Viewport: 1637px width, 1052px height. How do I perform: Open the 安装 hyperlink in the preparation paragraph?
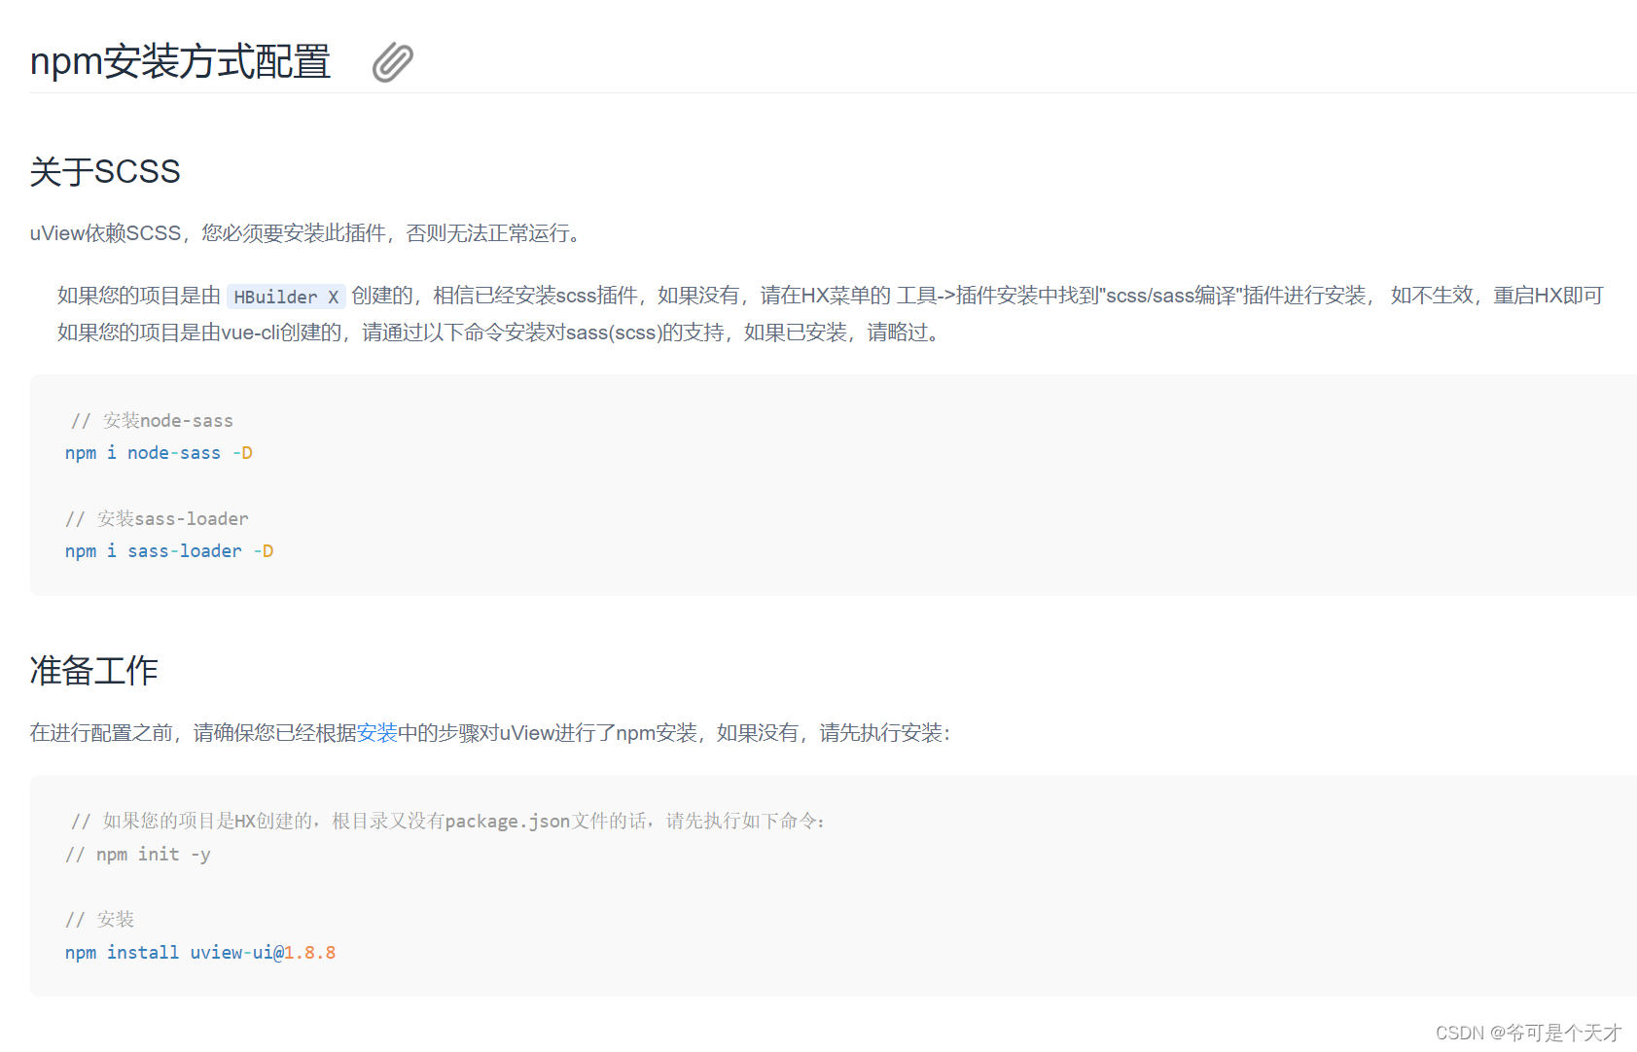point(377,733)
